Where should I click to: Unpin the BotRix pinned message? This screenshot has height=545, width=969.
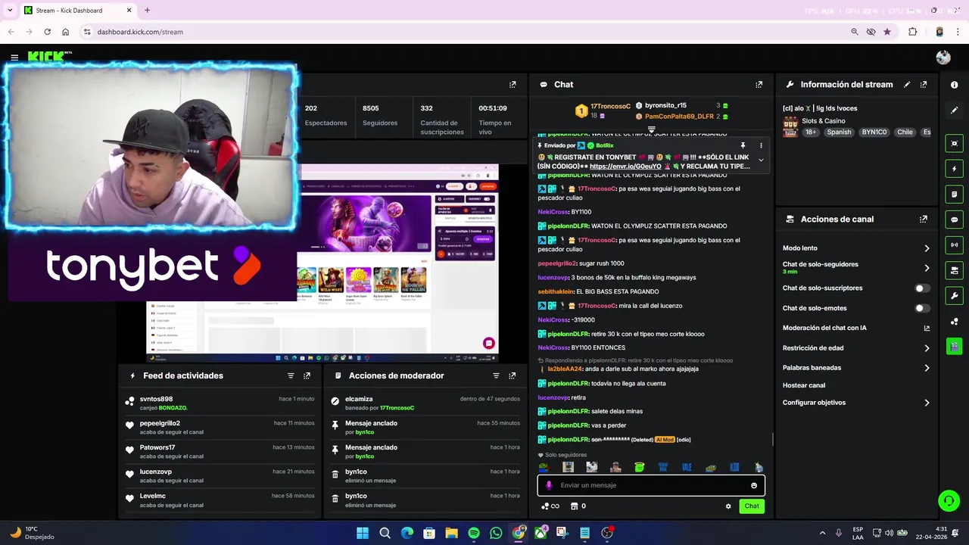pyautogui.click(x=743, y=145)
